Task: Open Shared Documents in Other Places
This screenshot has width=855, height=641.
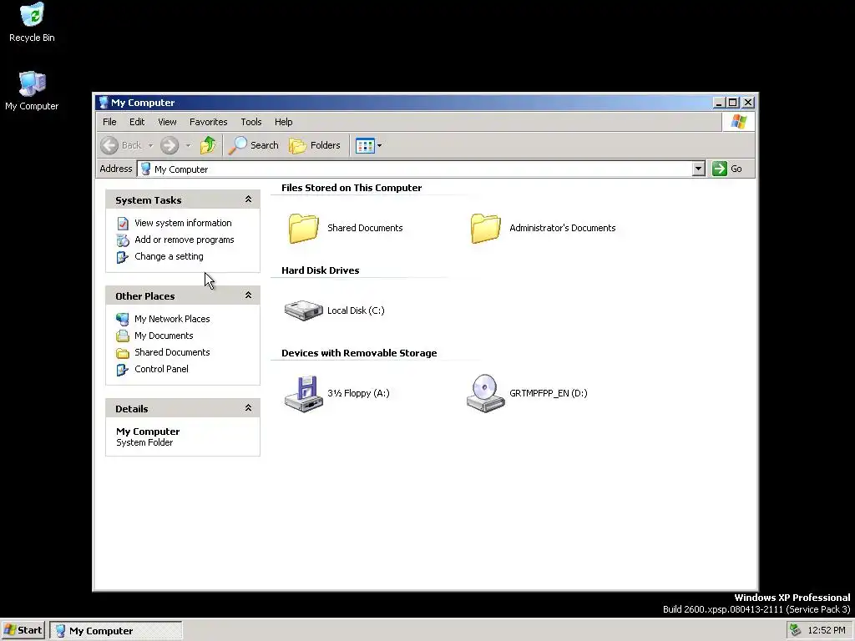Action: click(x=172, y=352)
